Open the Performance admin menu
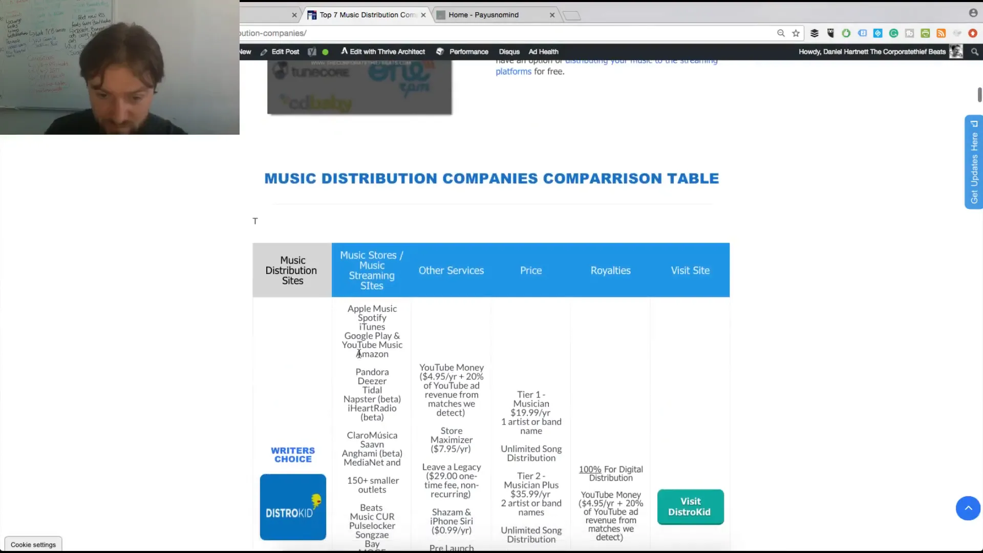 tap(462, 52)
